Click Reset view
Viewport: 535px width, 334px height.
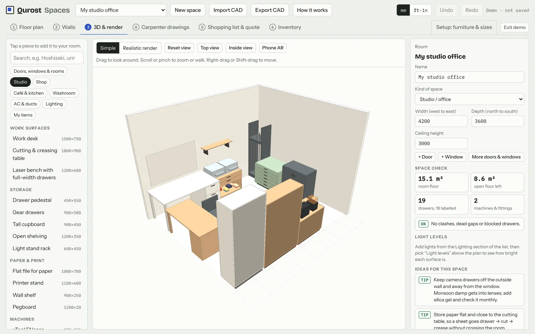click(x=179, y=48)
